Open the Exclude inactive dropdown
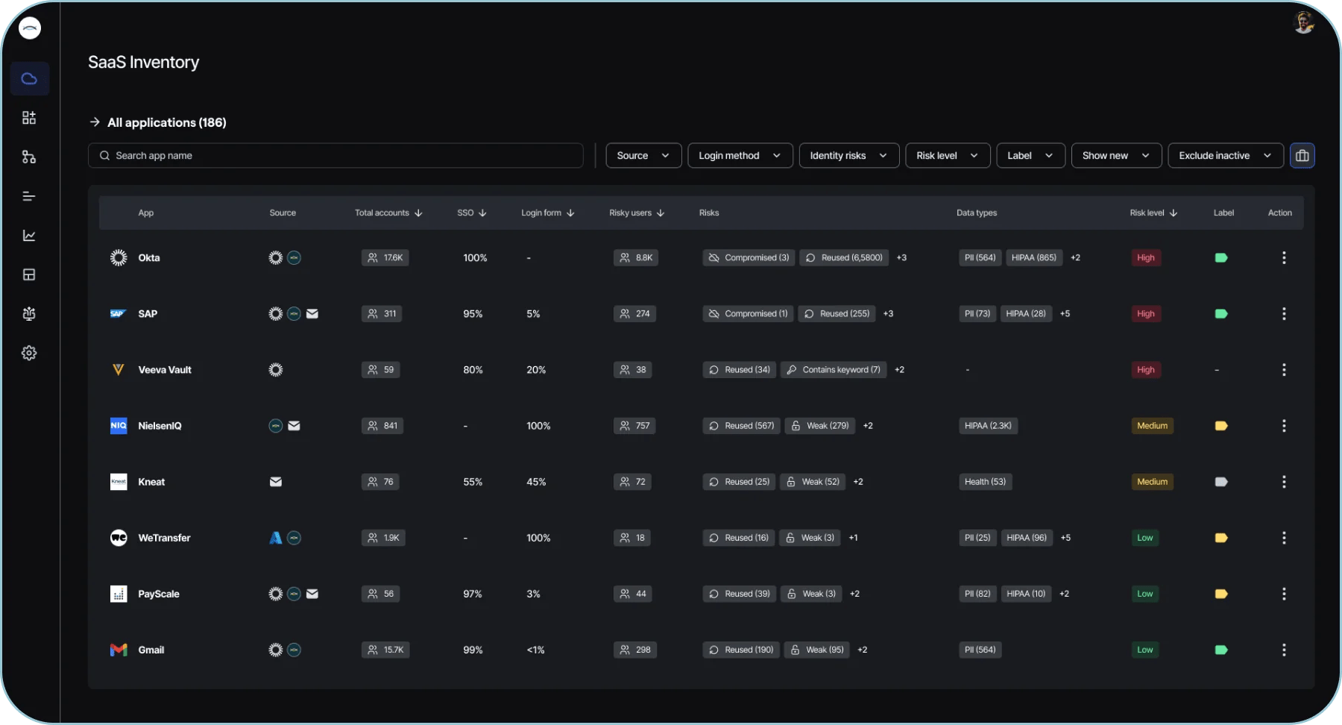Screen dimensions: 1342x725 click(x=1225, y=156)
